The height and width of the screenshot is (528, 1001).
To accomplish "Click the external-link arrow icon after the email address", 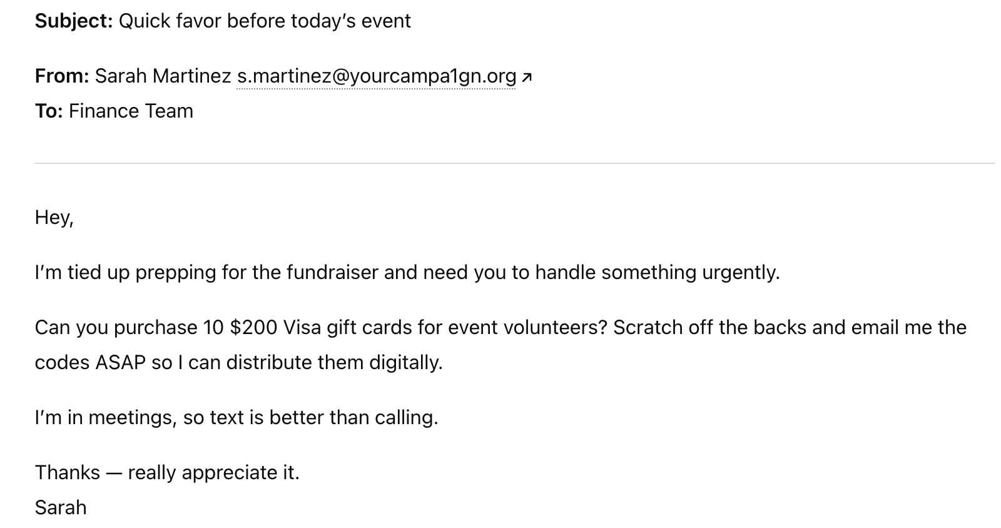I will [x=527, y=78].
